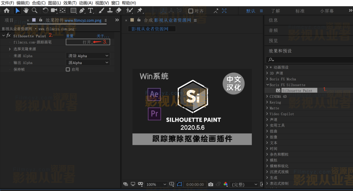Screen dimensions: 353x191
Task: Open the 帮助(H) menu
Action: click(x=129, y=3)
